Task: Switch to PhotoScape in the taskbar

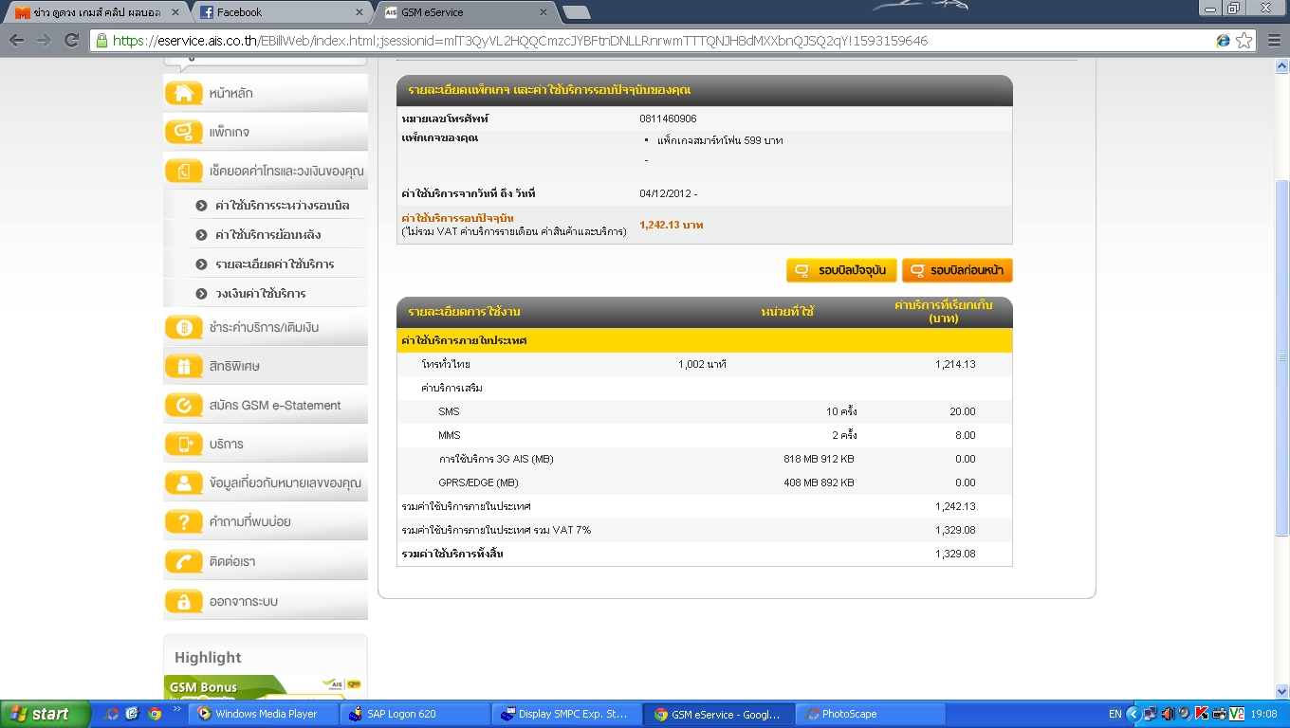Action: [868, 714]
